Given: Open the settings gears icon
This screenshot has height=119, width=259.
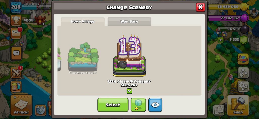Looking at the screenshot, I should coord(243,86).
